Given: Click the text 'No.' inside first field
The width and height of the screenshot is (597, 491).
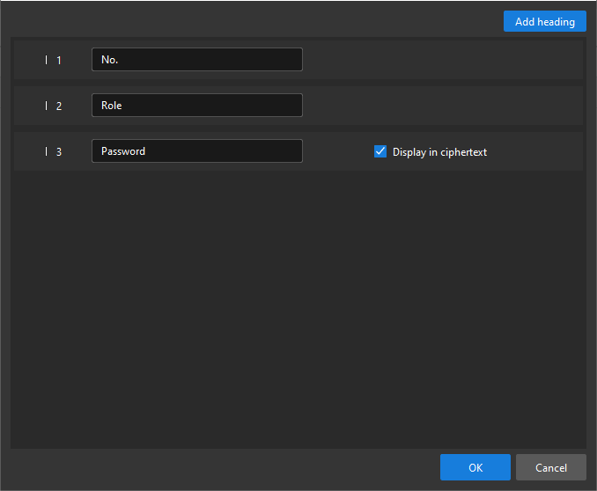Looking at the screenshot, I should pos(110,60).
